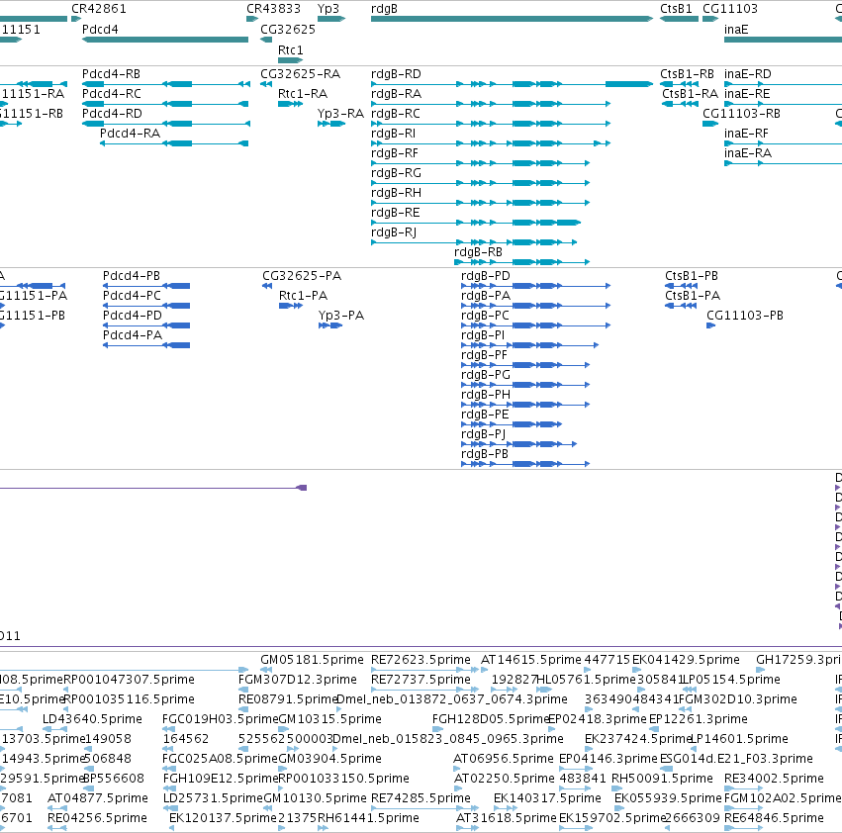This screenshot has height=833, width=842.
Task: Click the rdgB-PG protein label
Action: tap(486, 374)
